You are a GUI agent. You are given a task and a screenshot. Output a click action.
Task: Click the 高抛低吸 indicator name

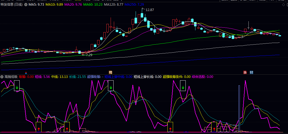tap(11, 77)
